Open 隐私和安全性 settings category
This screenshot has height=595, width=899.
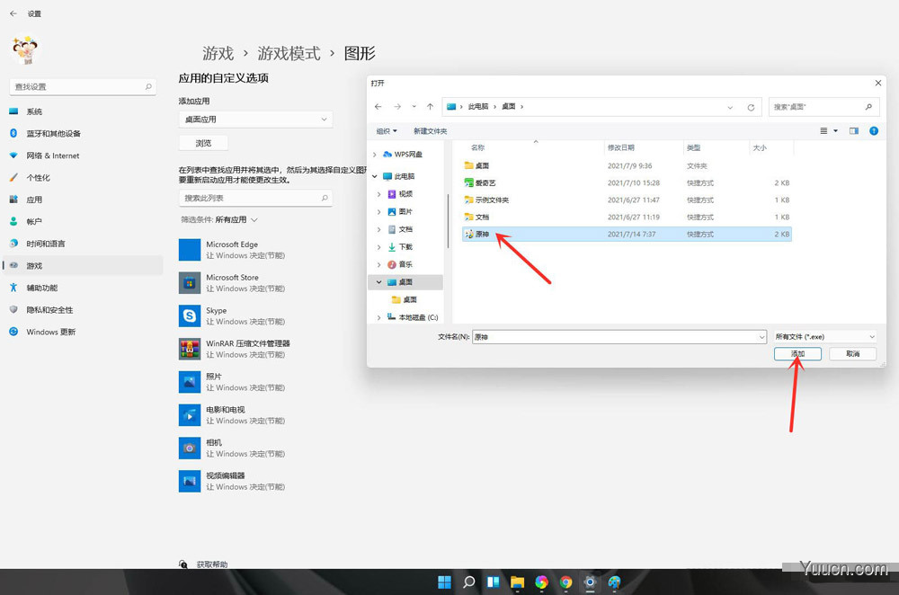click(49, 310)
